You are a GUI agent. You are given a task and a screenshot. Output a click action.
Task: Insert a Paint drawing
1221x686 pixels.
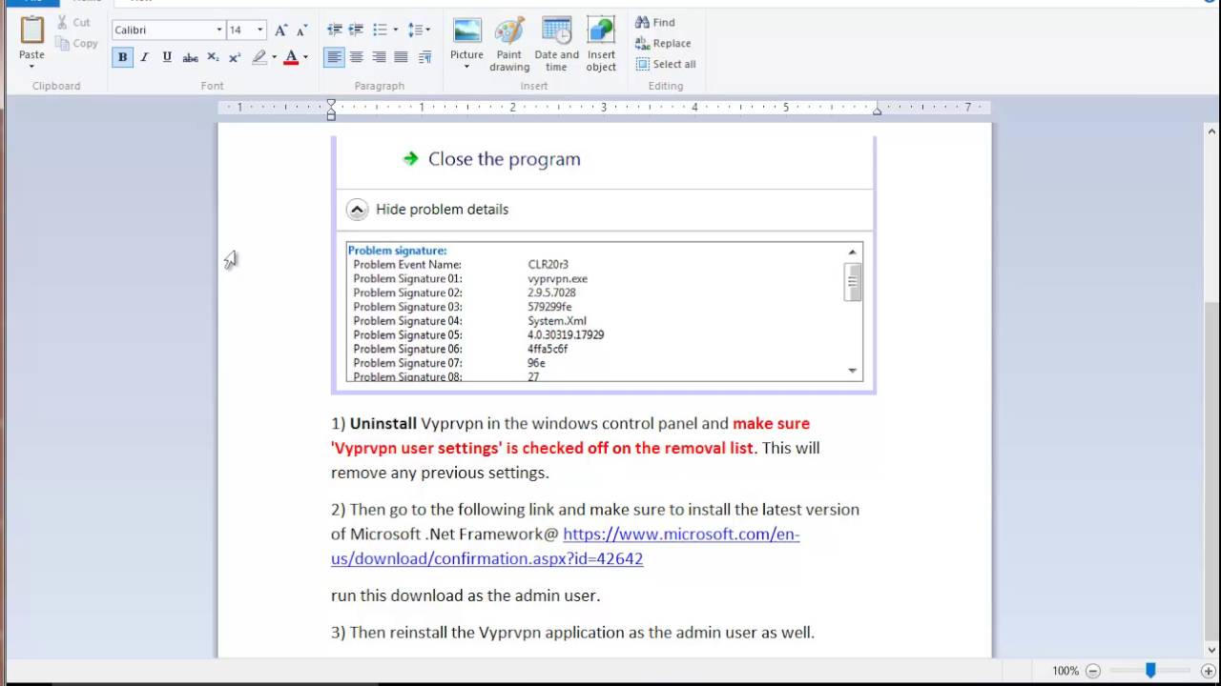pyautogui.click(x=509, y=44)
